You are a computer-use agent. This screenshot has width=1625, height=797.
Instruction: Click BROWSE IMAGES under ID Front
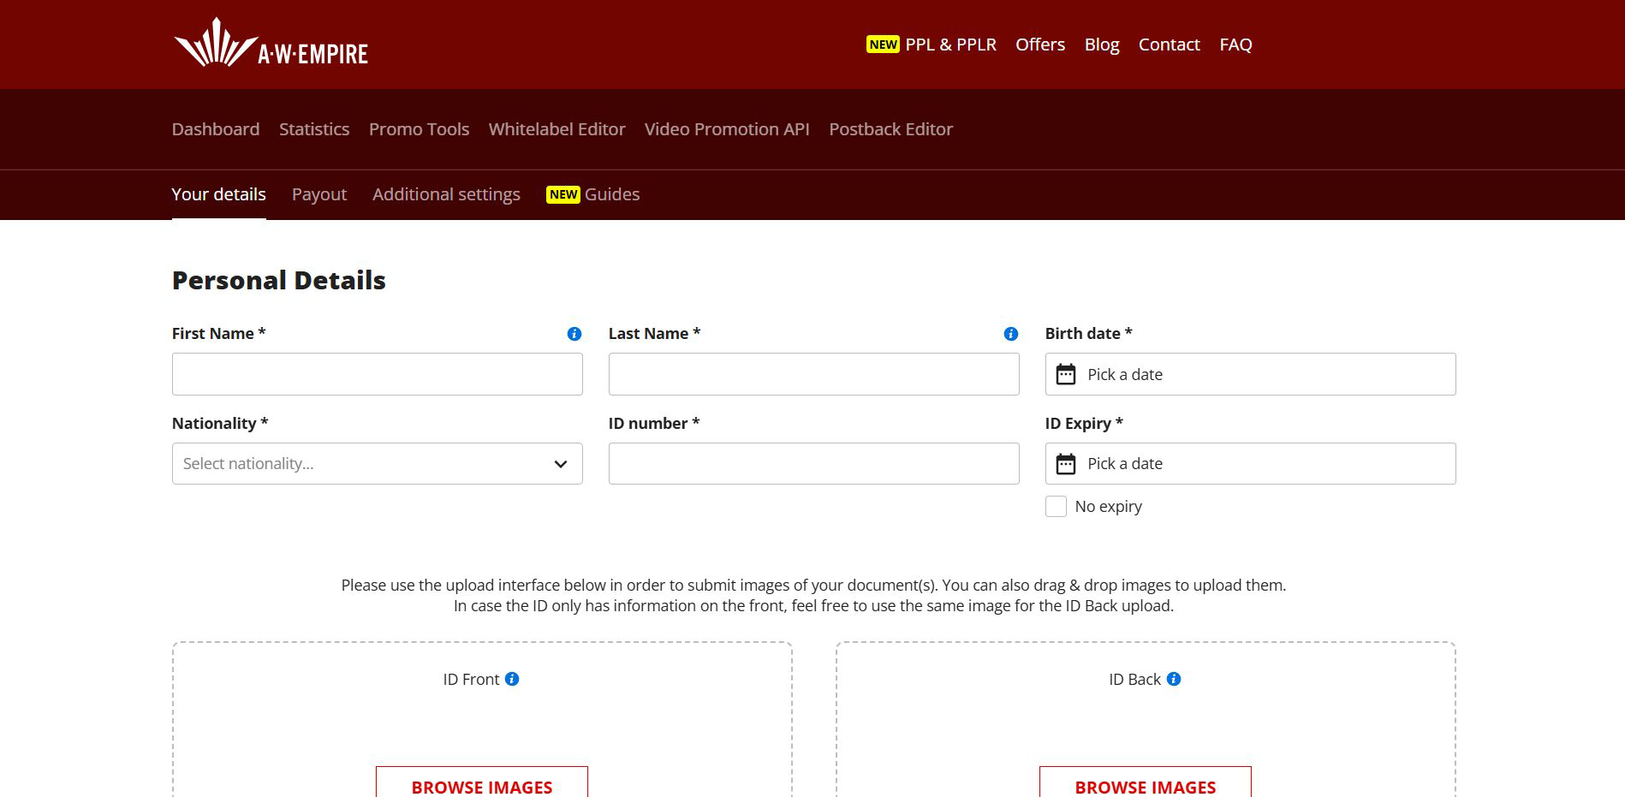click(x=481, y=787)
